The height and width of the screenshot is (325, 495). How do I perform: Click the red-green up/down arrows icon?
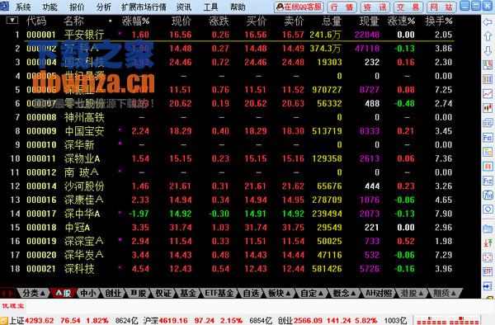(488, 243)
